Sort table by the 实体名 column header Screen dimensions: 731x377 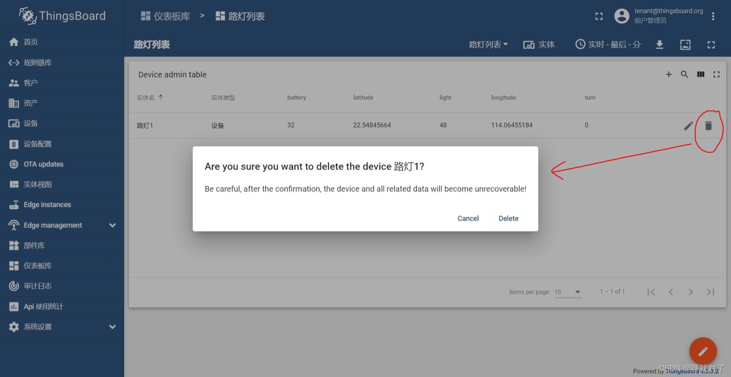[x=146, y=98]
